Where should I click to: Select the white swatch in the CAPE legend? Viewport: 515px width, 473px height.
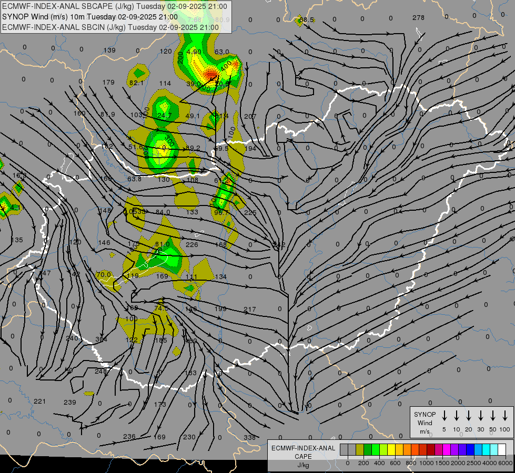point(502,450)
